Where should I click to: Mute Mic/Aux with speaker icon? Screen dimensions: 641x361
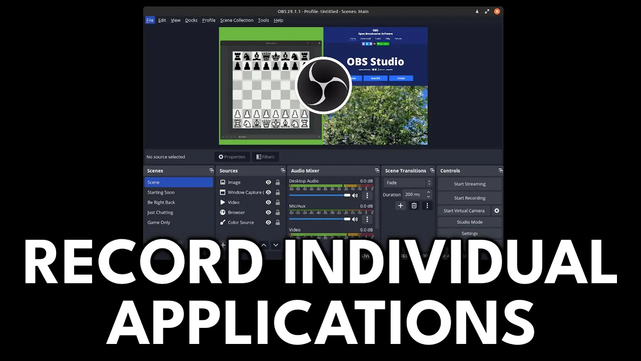(355, 219)
